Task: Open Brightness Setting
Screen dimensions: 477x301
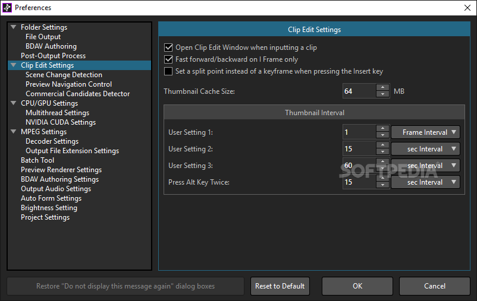Action: pyautogui.click(x=49, y=208)
